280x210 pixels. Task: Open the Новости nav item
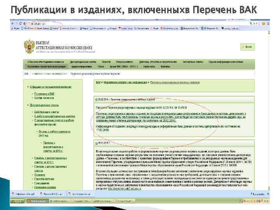[x=106, y=62]
